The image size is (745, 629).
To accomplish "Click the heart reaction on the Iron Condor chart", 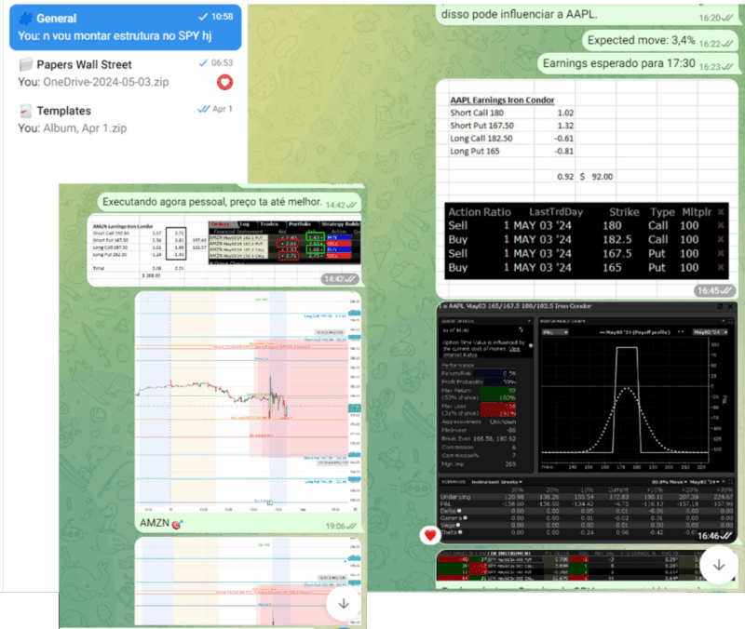I will coord(430,535).
